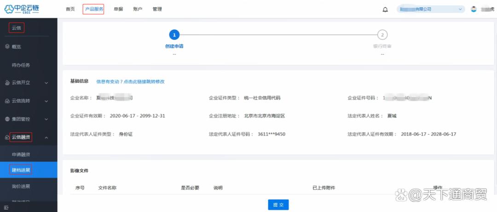Viewport: 497px width, 212px height.
Task: Click step 2 银行终审 circle
Action: pyautogui.click(x=382, y=35)
